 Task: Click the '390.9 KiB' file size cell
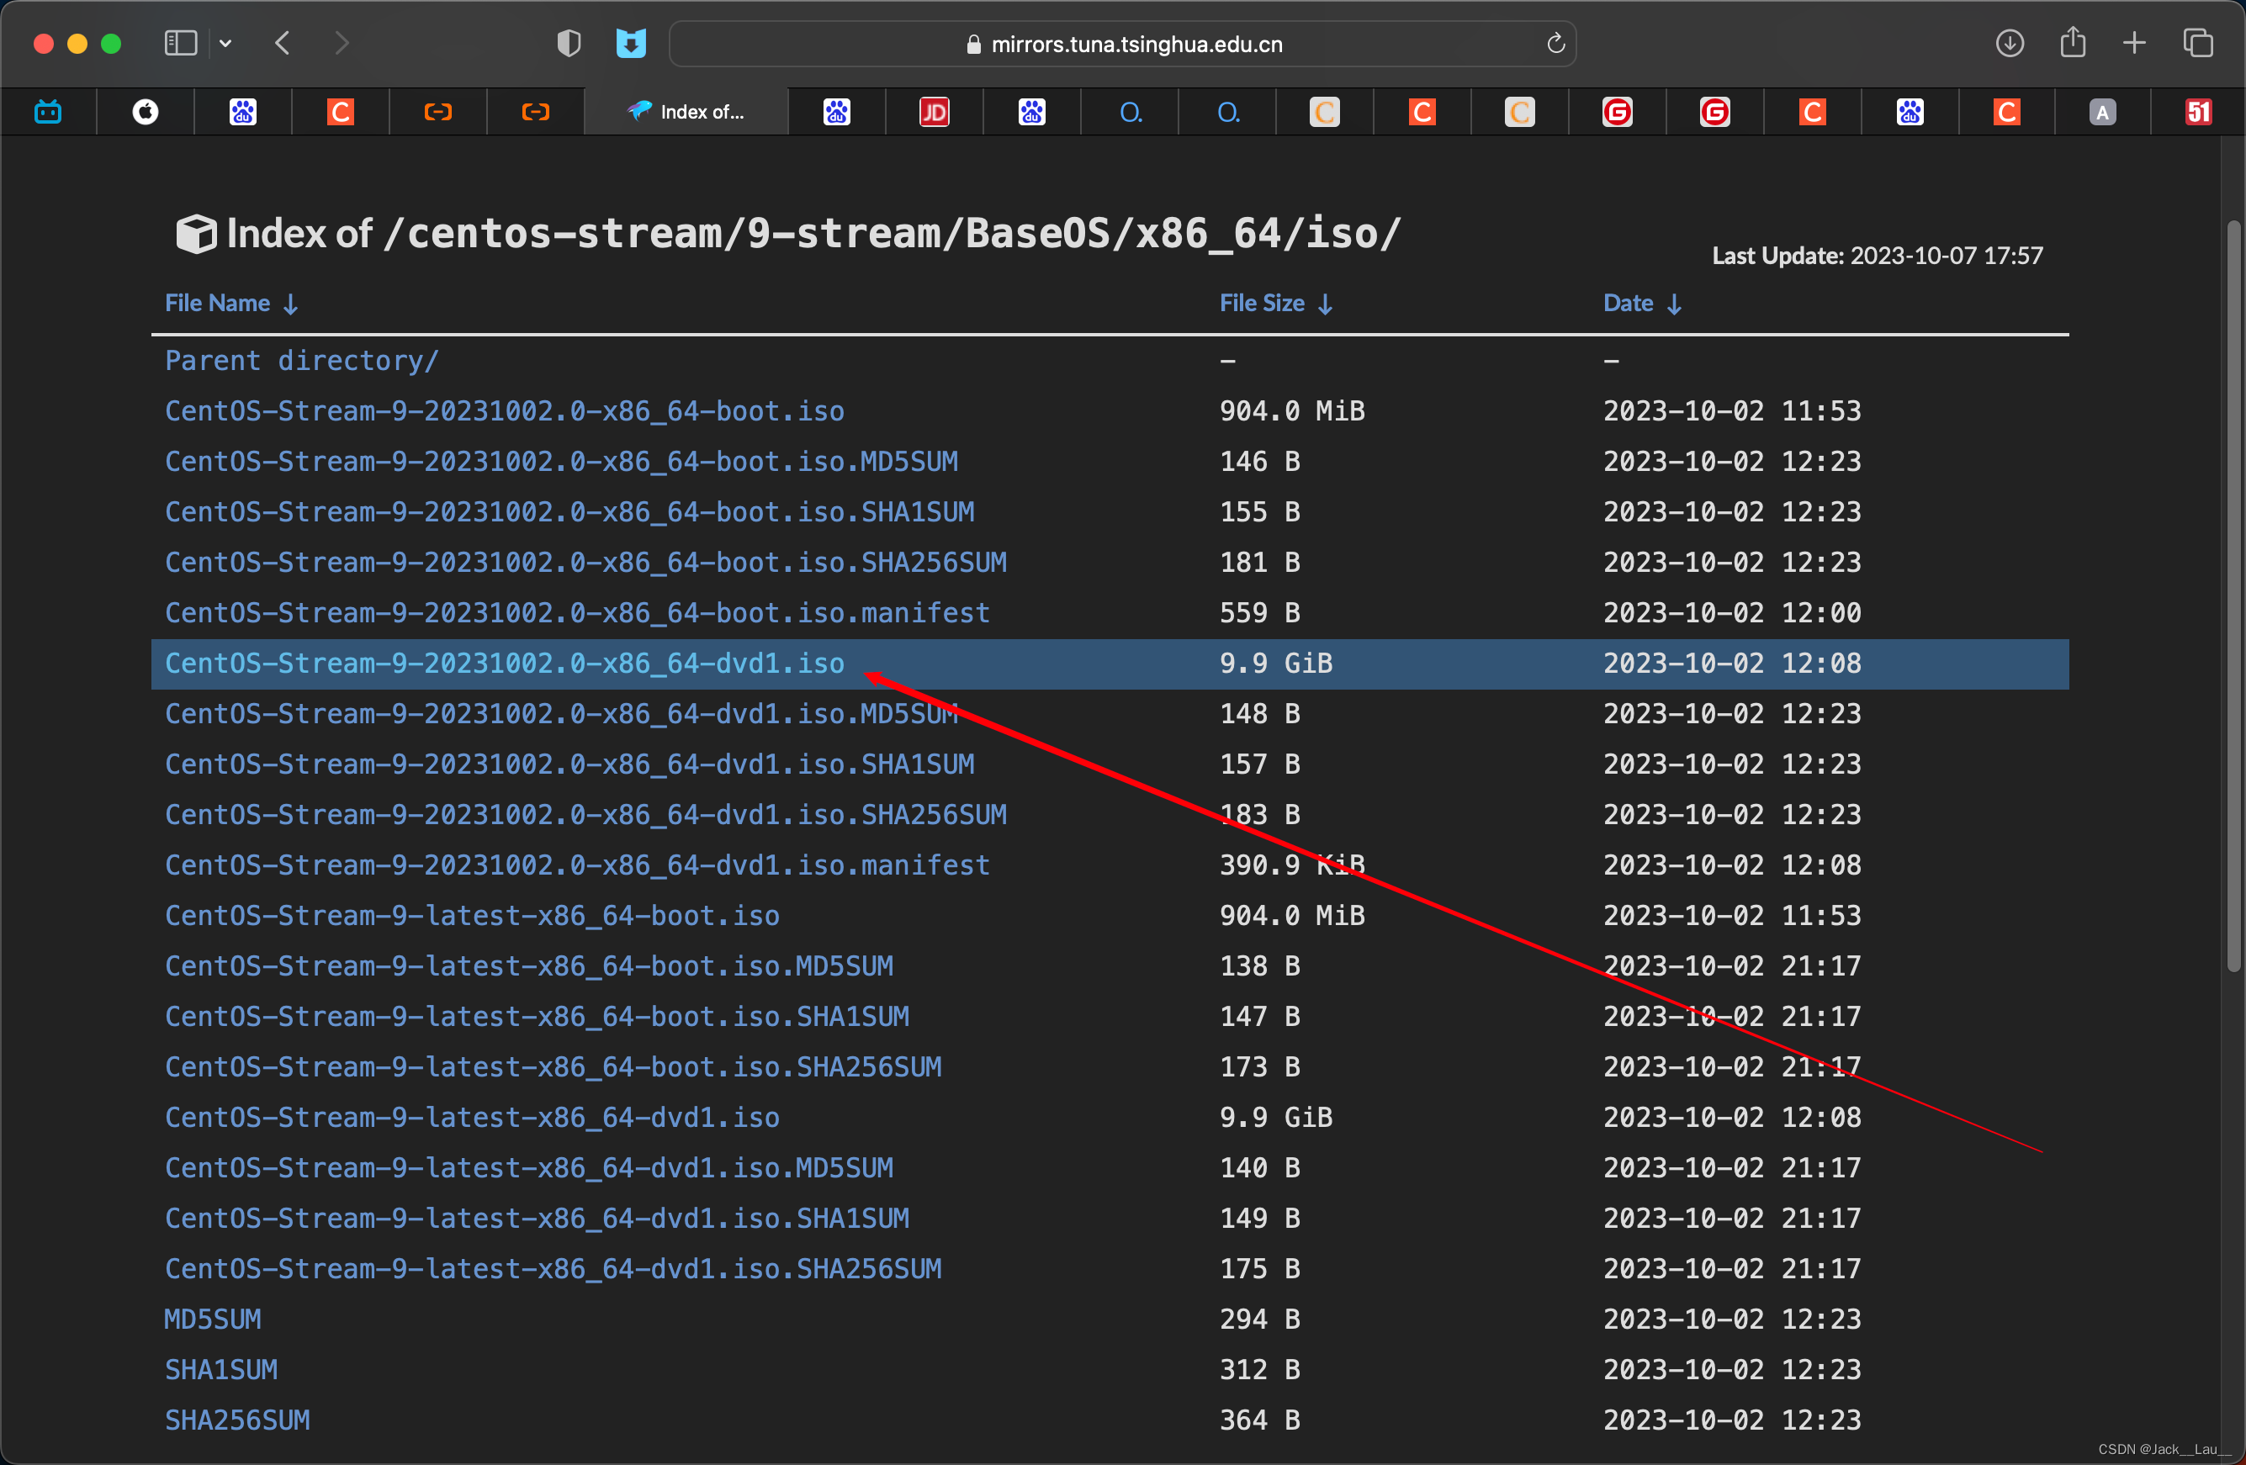(x=1292, y=865)
